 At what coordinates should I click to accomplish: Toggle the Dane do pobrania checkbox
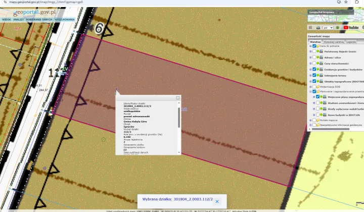tap(314, 46)
